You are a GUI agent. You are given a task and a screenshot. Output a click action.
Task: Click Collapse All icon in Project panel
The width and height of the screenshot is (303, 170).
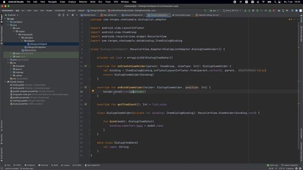pyautogui.click(x=67, y=15)
